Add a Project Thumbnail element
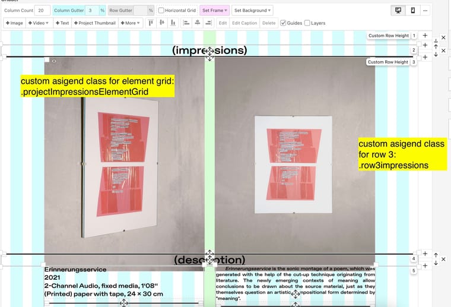Viewport: 451px width, 307px height. coord(95,23)
